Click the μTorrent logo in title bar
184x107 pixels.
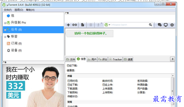(x=4, y=5)
